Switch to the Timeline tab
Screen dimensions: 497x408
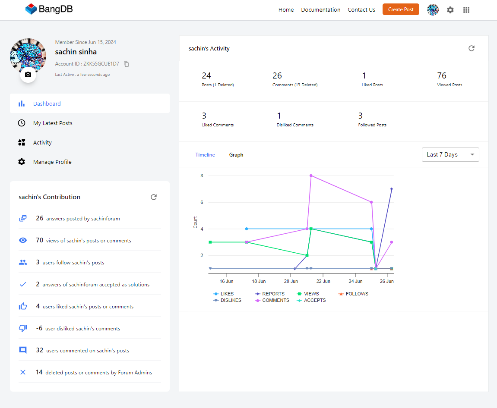click(x=205, y=155)
